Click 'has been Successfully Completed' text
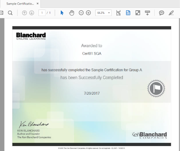The width and height of the screenshot is (180, 151). tap(92, 78)
